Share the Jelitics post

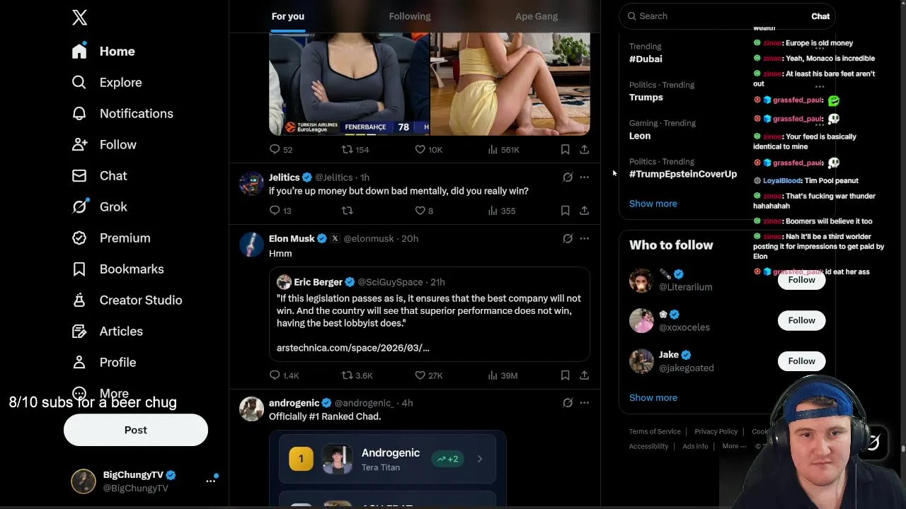pyautogui.click(x=584, y=211)
